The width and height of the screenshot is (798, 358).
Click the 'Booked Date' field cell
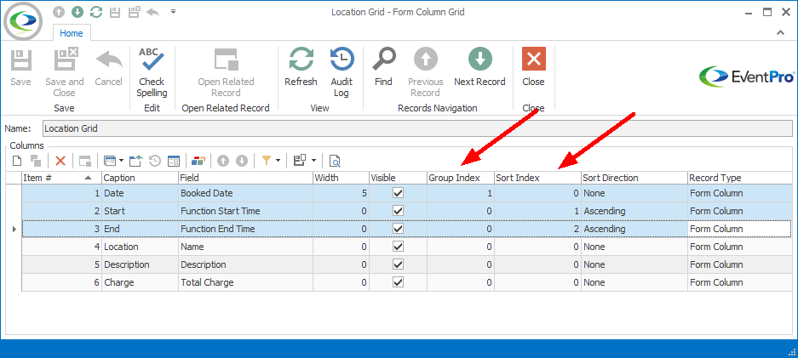246,194
